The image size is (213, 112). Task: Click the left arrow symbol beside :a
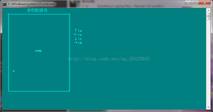[x=76, y=34]
